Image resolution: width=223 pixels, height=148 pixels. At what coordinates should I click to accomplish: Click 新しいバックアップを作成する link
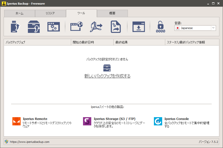point(108,76)
